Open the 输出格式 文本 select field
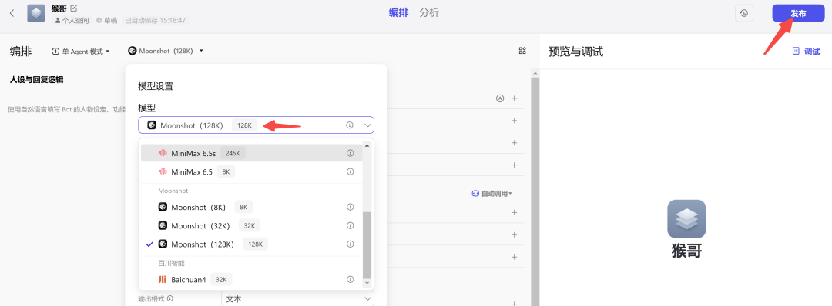832x306 pixels. [297, 298]
